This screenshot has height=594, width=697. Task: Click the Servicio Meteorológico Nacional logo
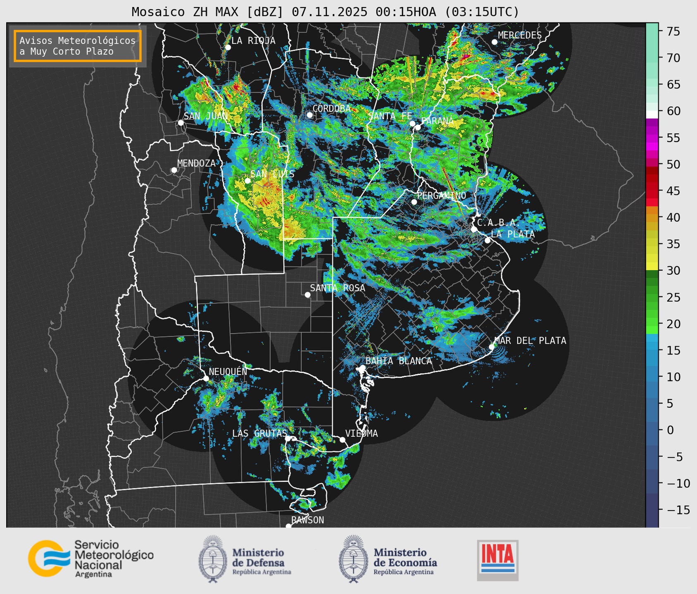[90, 558]
